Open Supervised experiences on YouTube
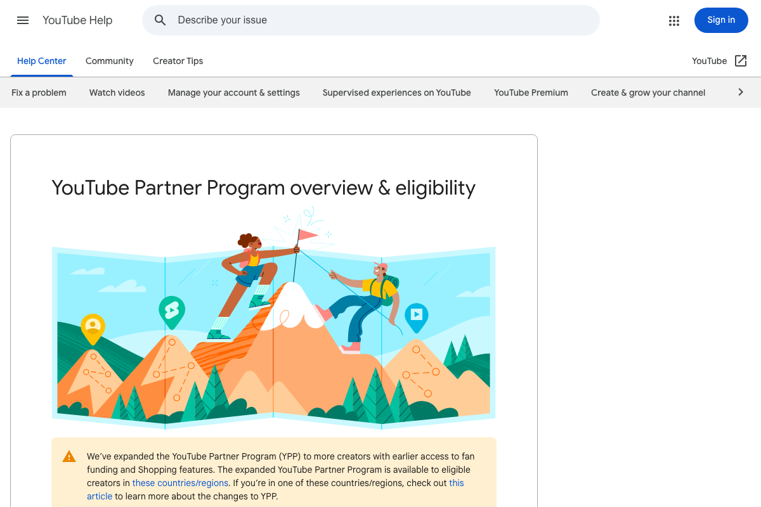This screenshot has height=507, width=761. (x=396, y=92)
